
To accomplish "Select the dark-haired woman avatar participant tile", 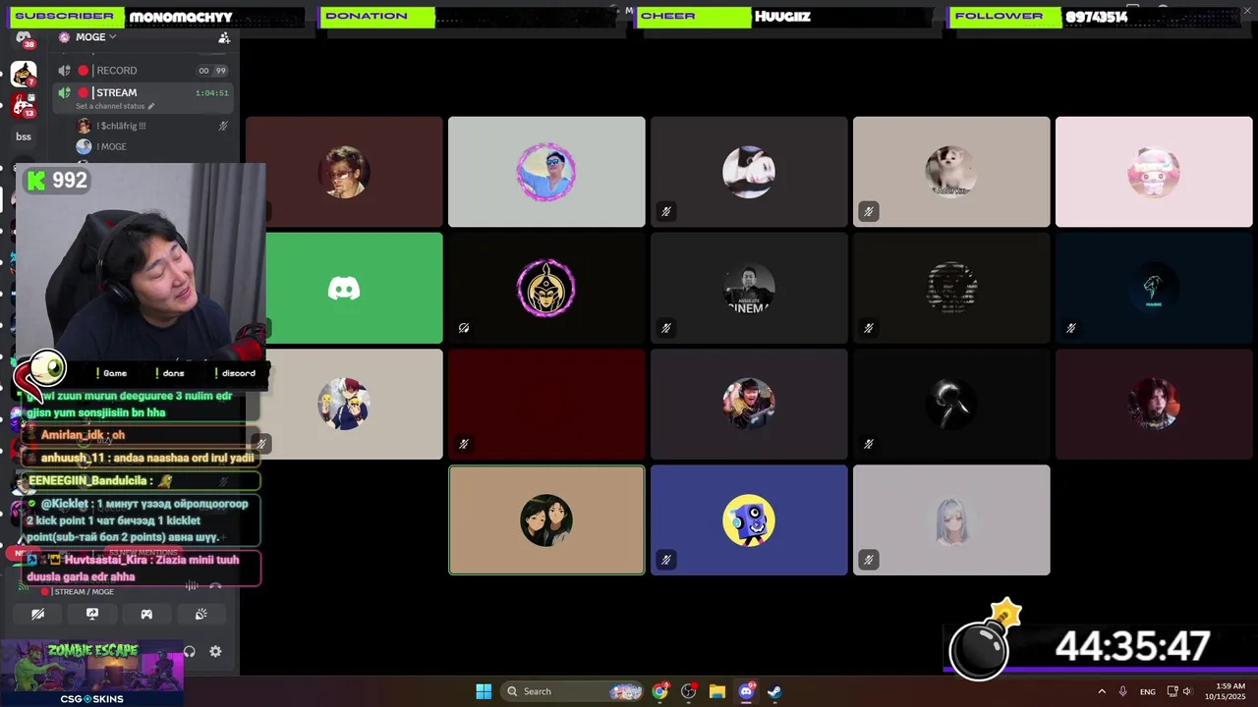I will [749, 172].
